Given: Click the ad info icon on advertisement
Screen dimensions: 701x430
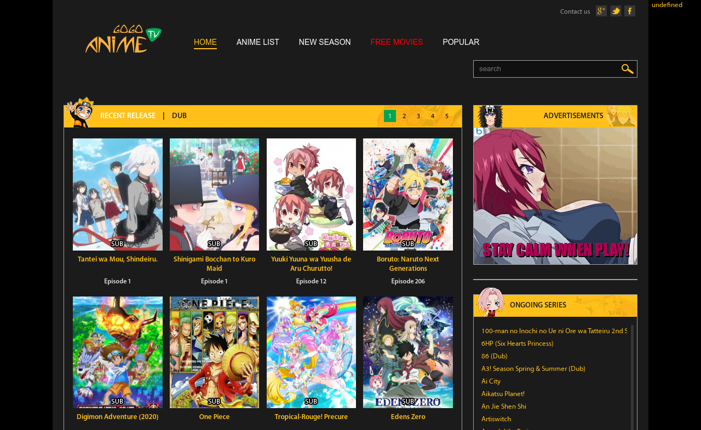Looking at the screenshot, I should tap(479, 131).
